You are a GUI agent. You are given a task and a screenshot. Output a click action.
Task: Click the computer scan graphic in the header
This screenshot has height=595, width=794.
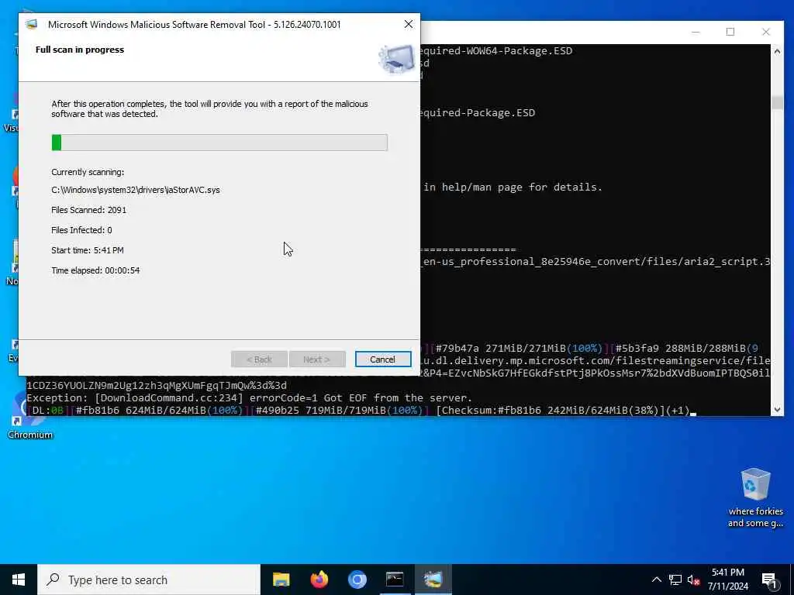coord(396,59)
